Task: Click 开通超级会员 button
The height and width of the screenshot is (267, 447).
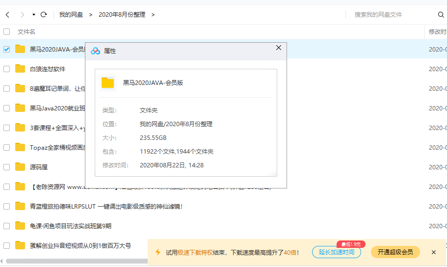Action: point(395,252)
